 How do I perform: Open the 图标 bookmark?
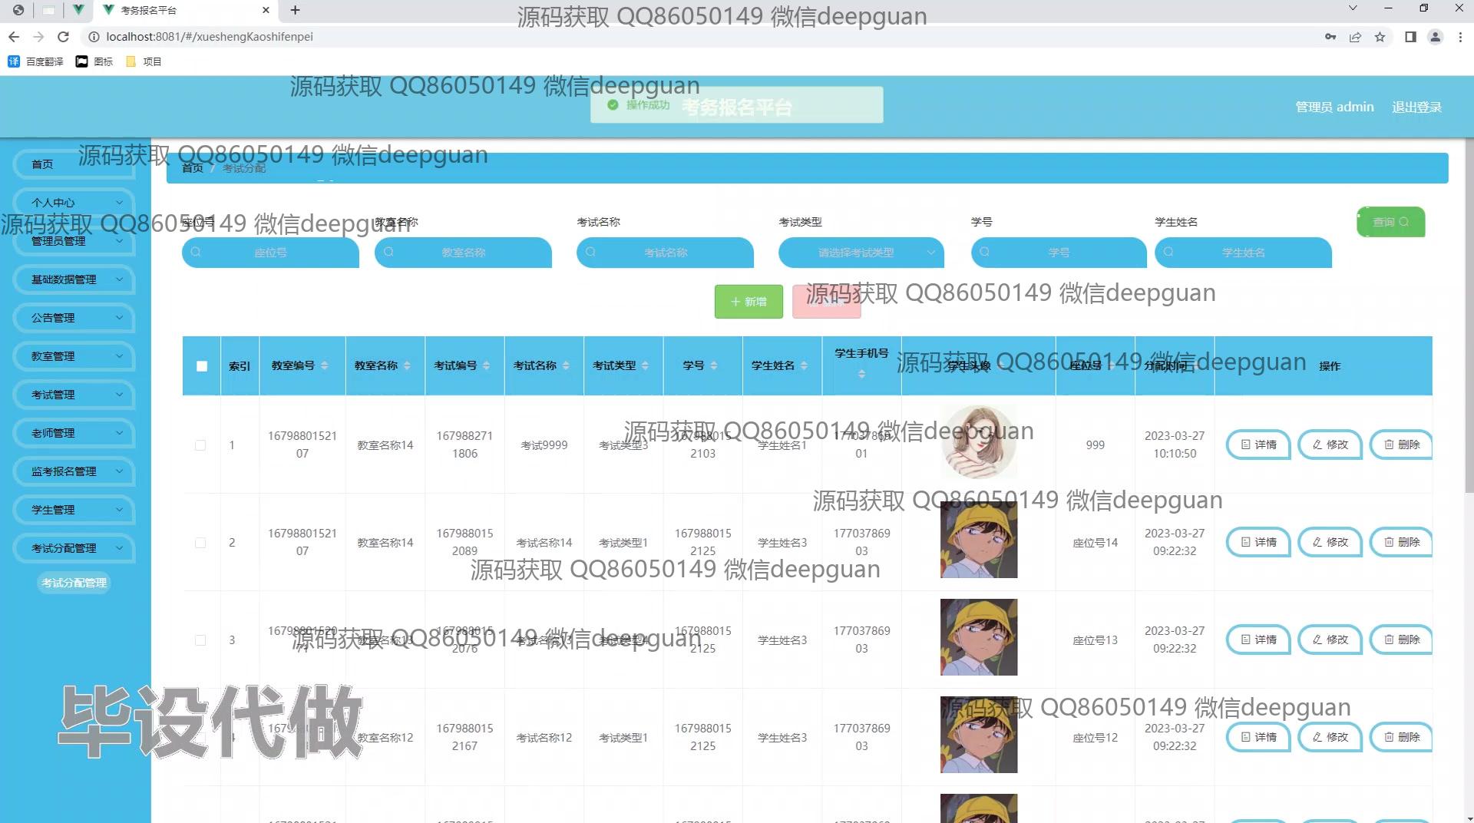(94, 61)
